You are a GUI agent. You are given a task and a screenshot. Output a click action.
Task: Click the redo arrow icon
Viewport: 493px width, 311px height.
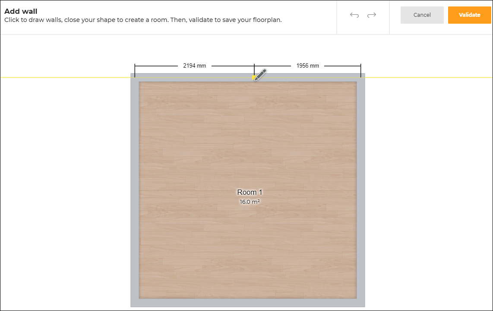click(x=371, y=15)
